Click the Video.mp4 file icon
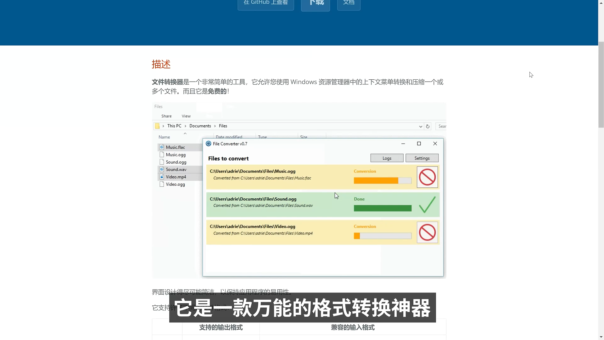604x340 pixels. [x=162, y=177]
